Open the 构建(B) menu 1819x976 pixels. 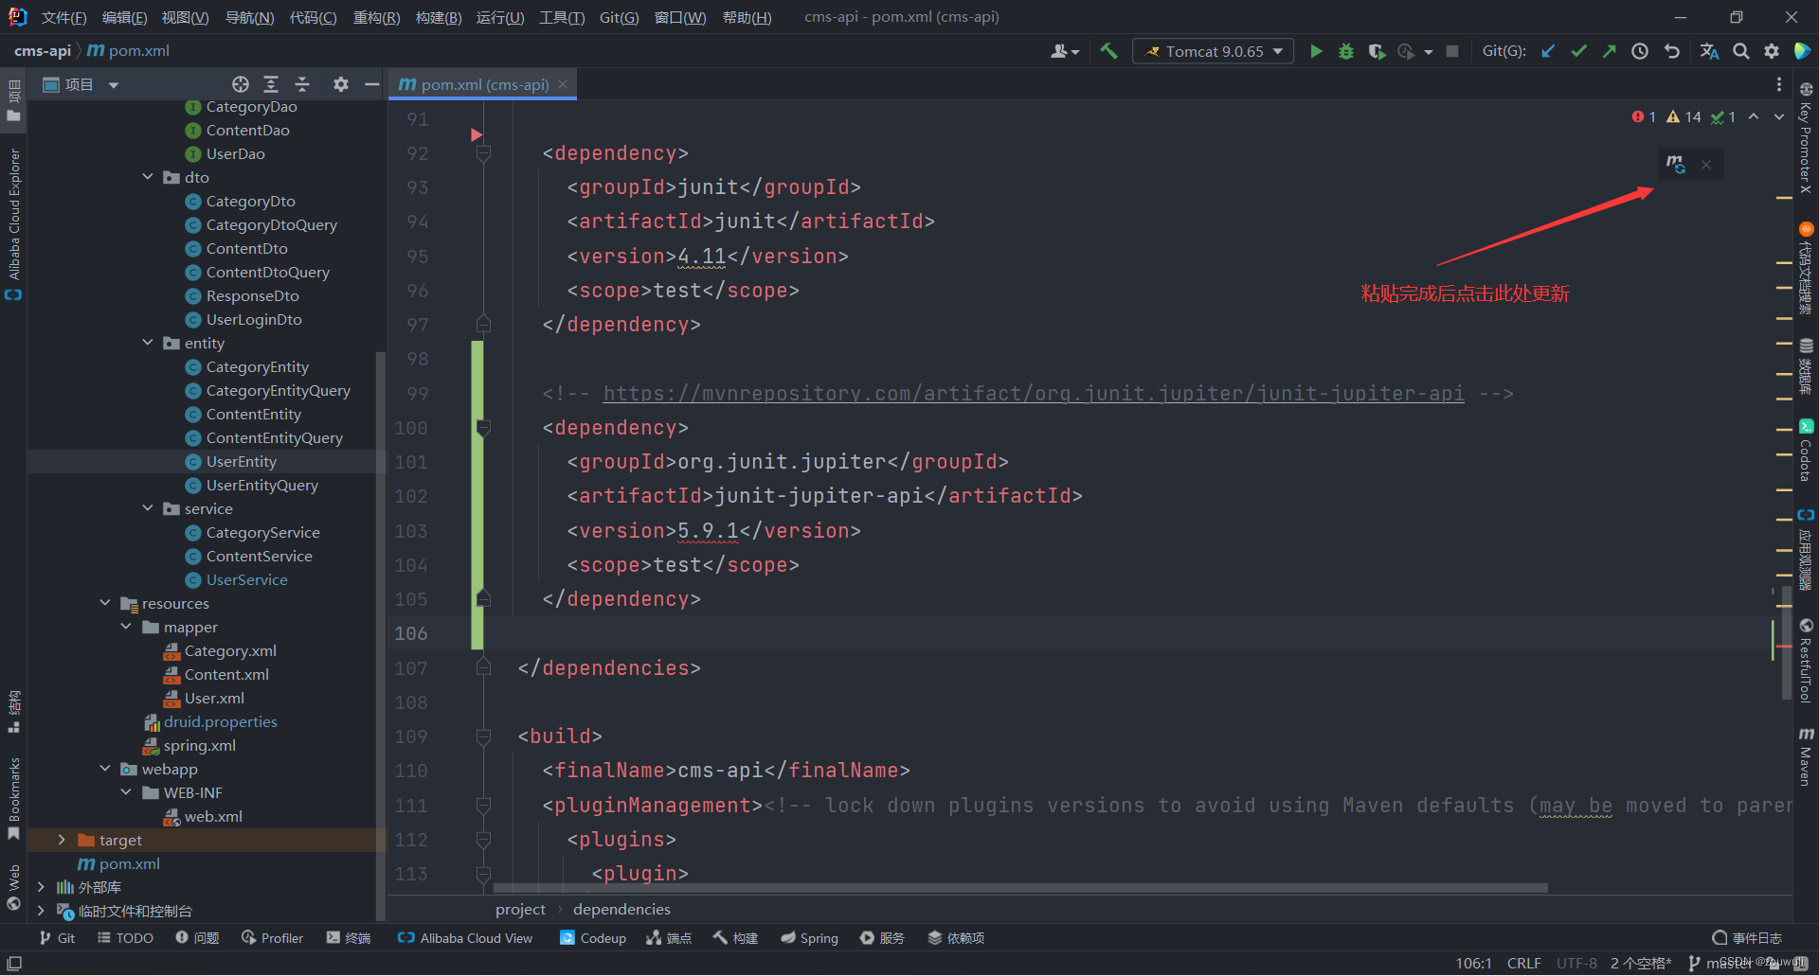click(439, 18)
